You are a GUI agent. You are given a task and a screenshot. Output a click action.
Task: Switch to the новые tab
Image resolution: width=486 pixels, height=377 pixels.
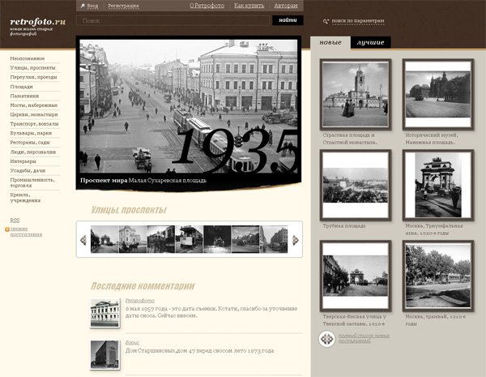coord(330,42)
